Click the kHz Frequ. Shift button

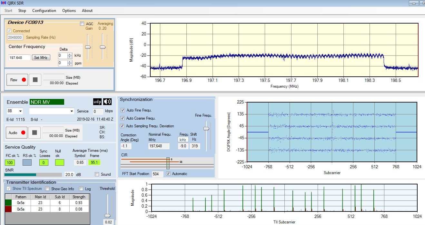coord(183,140)
